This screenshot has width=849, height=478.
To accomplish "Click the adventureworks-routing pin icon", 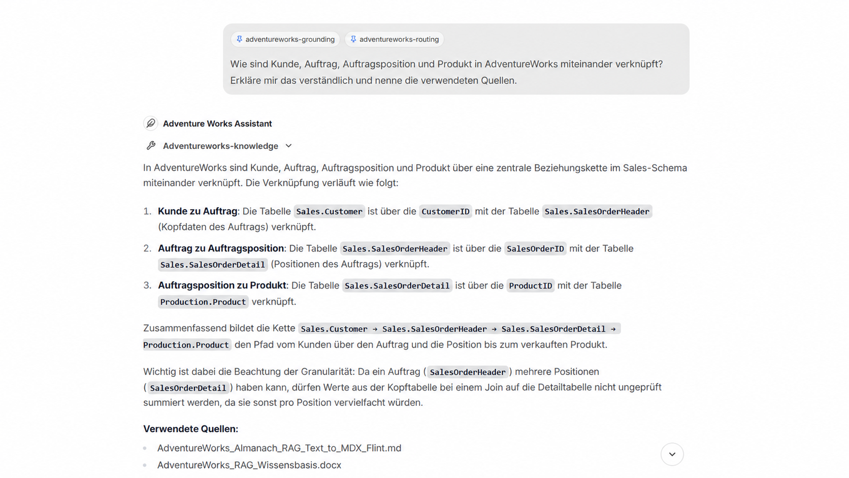I will tap(353, 39).
